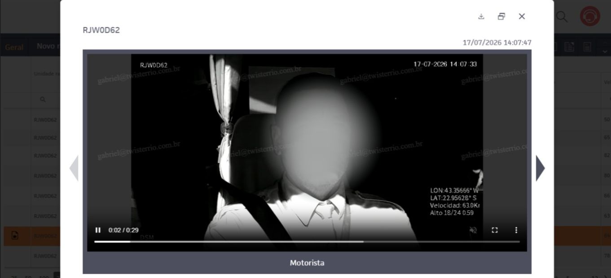Pause the driver video playback

[98, 230]
